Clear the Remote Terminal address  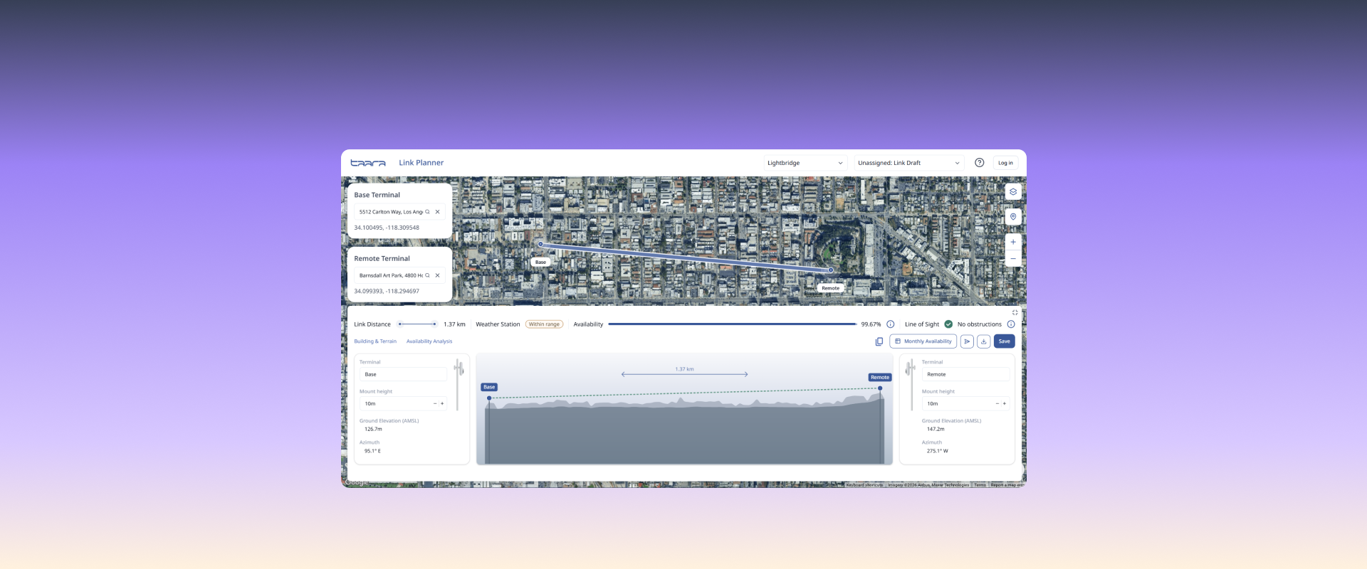[437, 275]
